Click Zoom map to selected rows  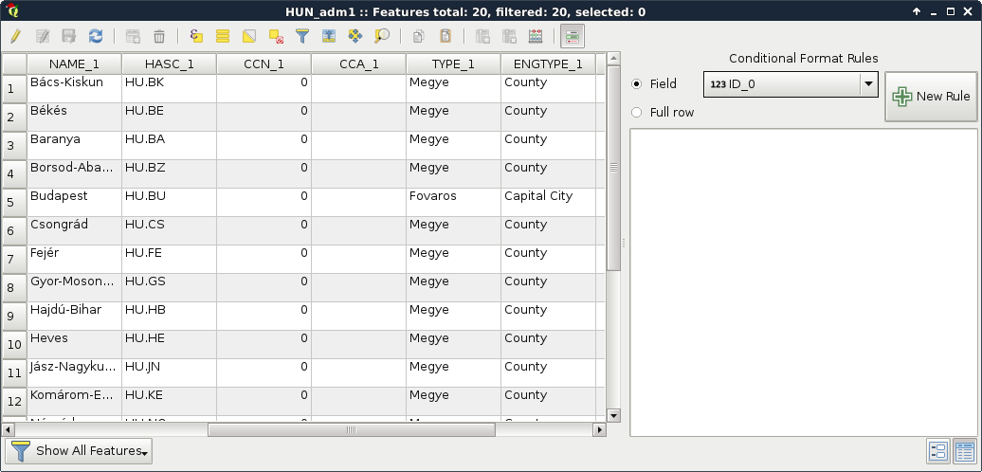point(382,37)
